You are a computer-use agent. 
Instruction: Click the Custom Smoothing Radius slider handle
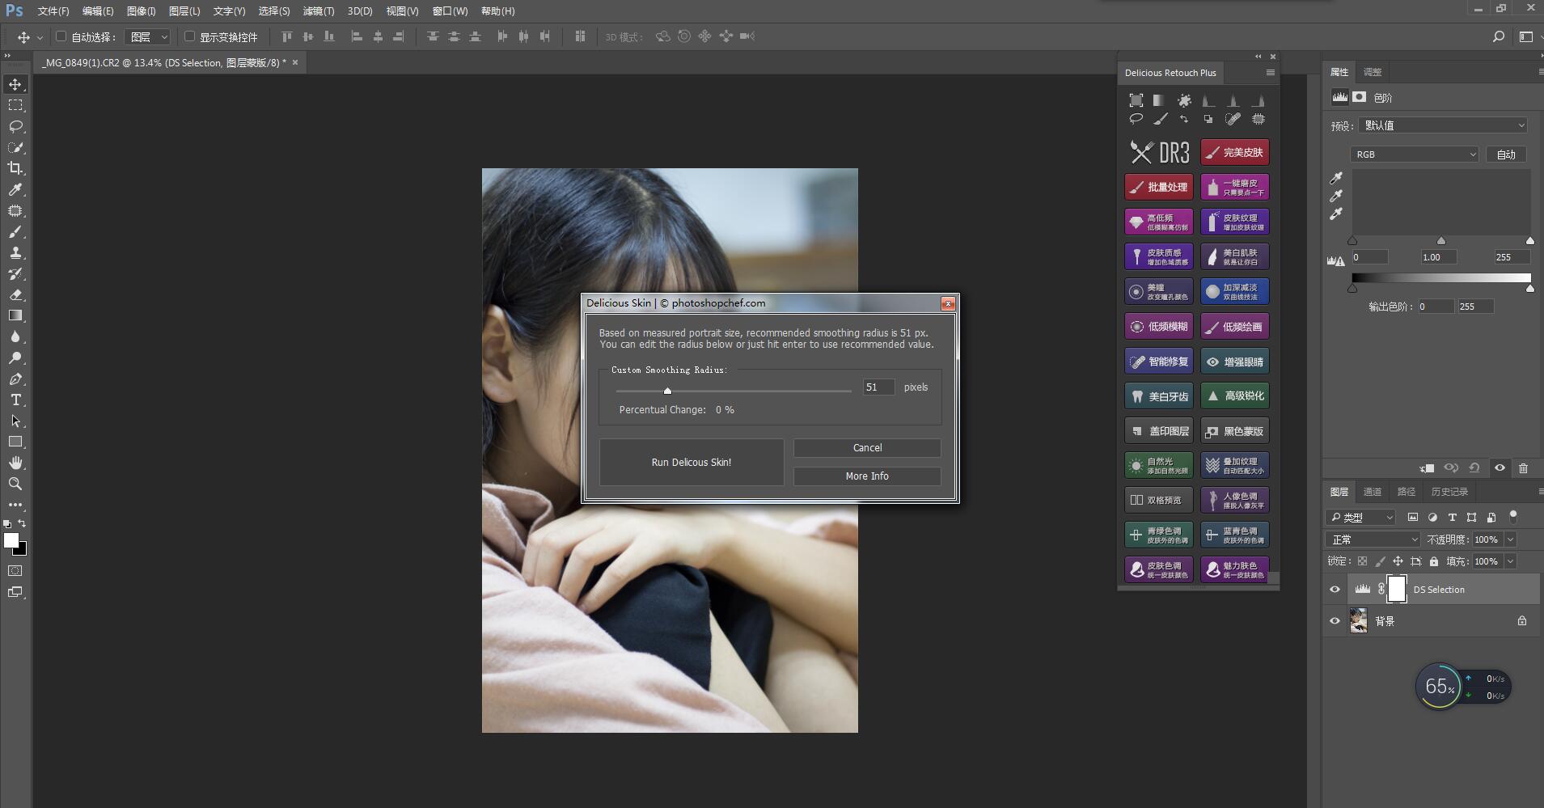(x=667, y=391)
